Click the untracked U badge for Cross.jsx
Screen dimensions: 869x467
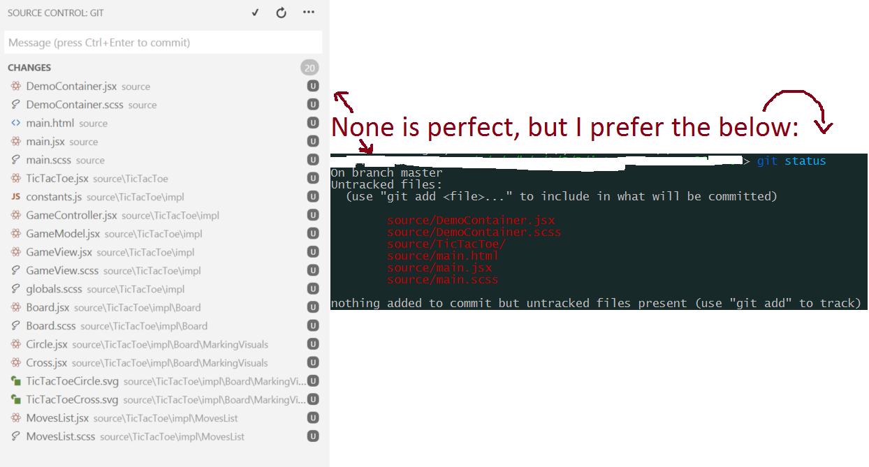313,362
